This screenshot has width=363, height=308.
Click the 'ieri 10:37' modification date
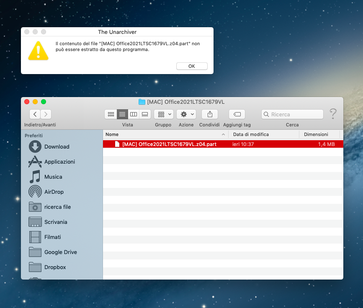[x=243, y=144]
